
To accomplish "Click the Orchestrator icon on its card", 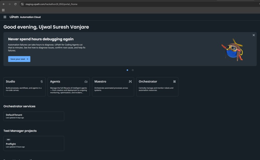I will (175, 82).
